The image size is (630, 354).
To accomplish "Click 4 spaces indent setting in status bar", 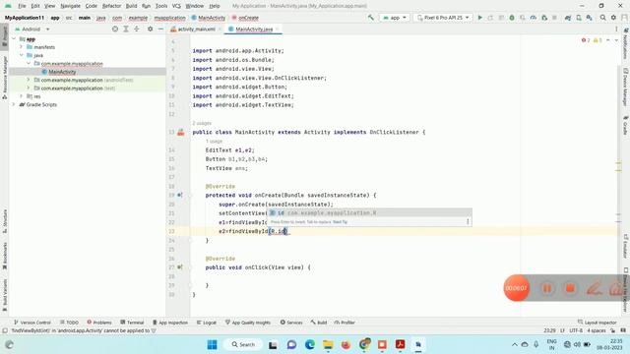I will (597, 330).
